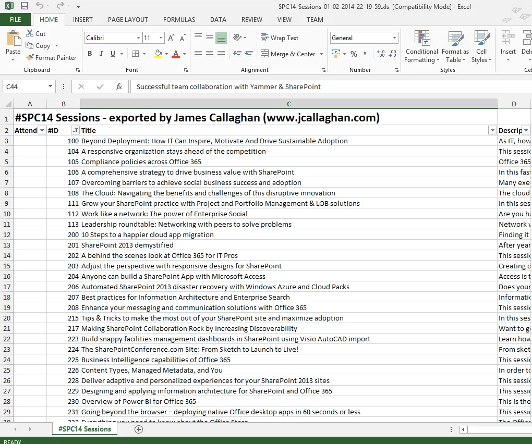532x444 pixels.
Task: Middle align cell content
Action: [x=210, y=38]
